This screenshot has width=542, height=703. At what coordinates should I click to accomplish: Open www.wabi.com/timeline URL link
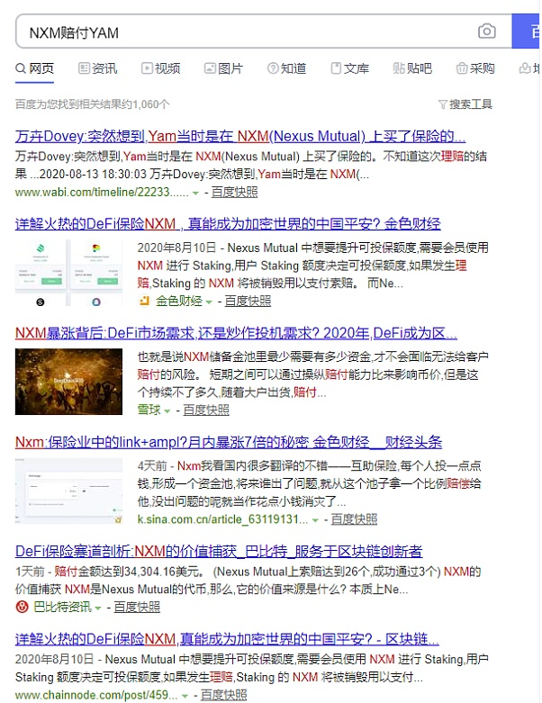(x=102, y=193)
